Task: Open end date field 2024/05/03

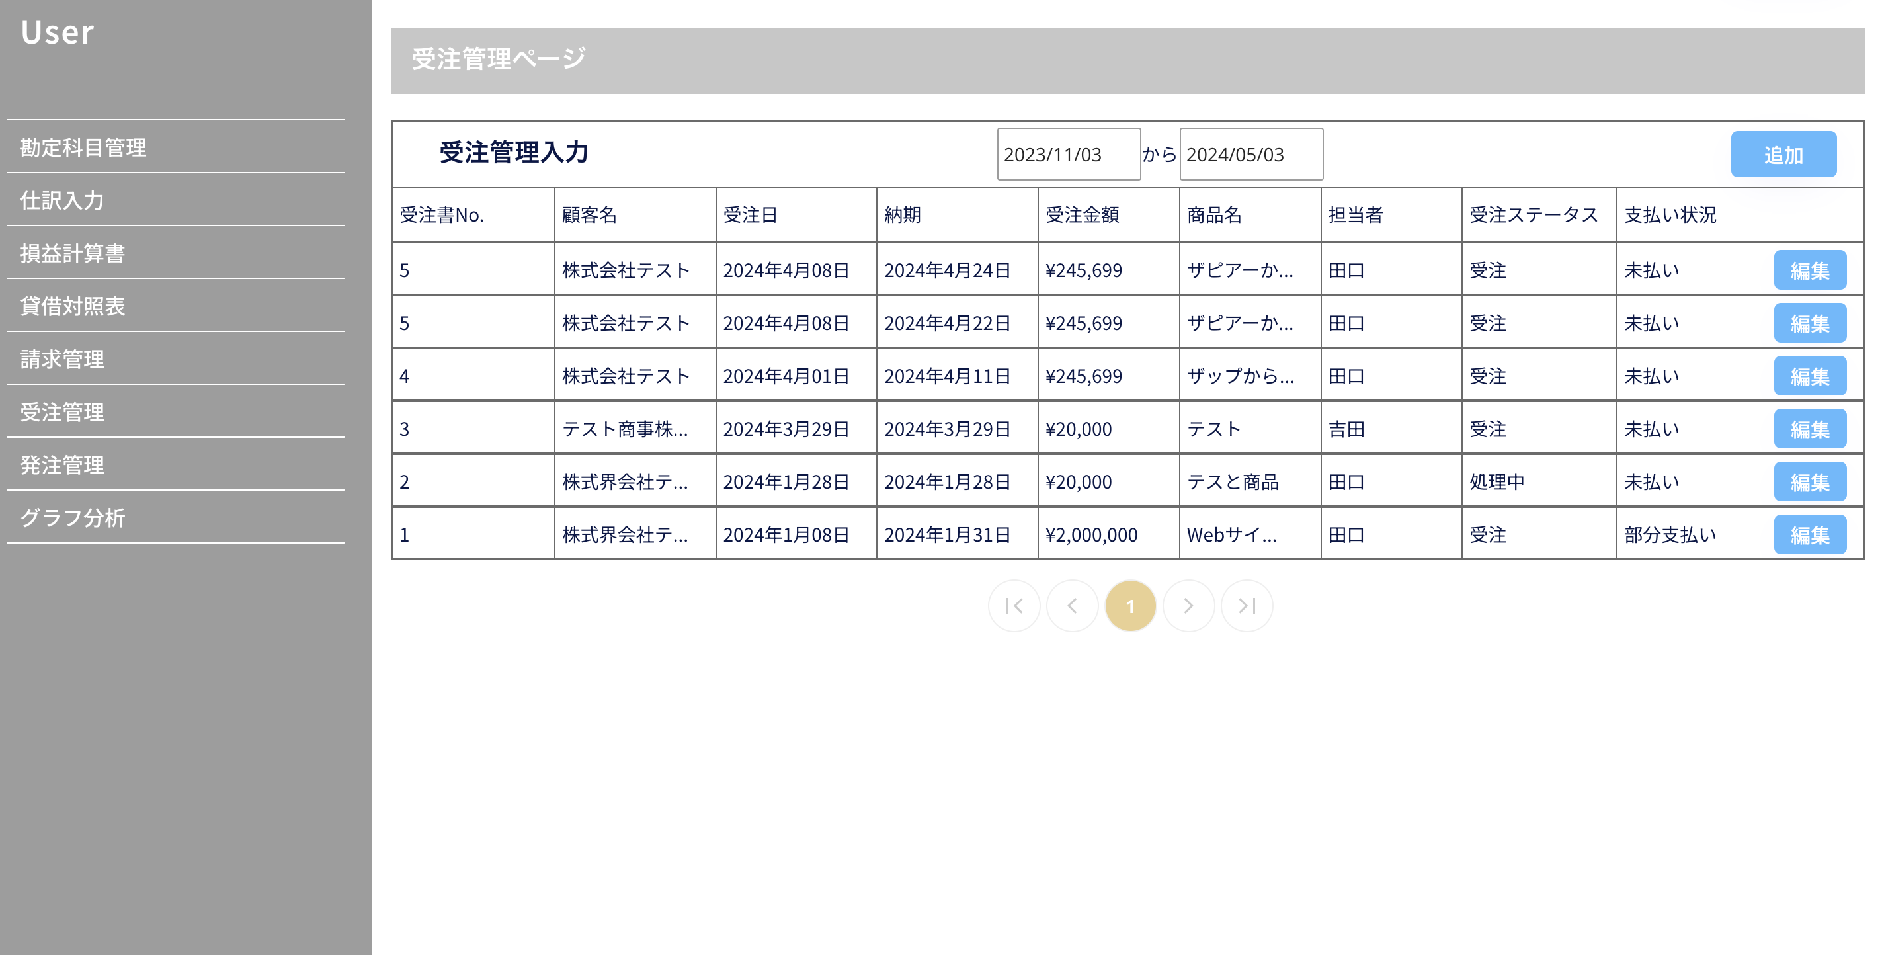Action: click(1250, 154)
